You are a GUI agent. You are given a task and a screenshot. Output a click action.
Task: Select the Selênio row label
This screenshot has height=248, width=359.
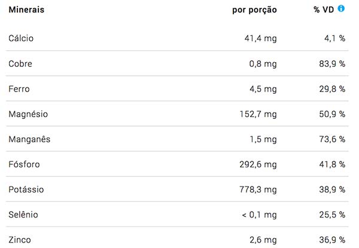[23, 215]
